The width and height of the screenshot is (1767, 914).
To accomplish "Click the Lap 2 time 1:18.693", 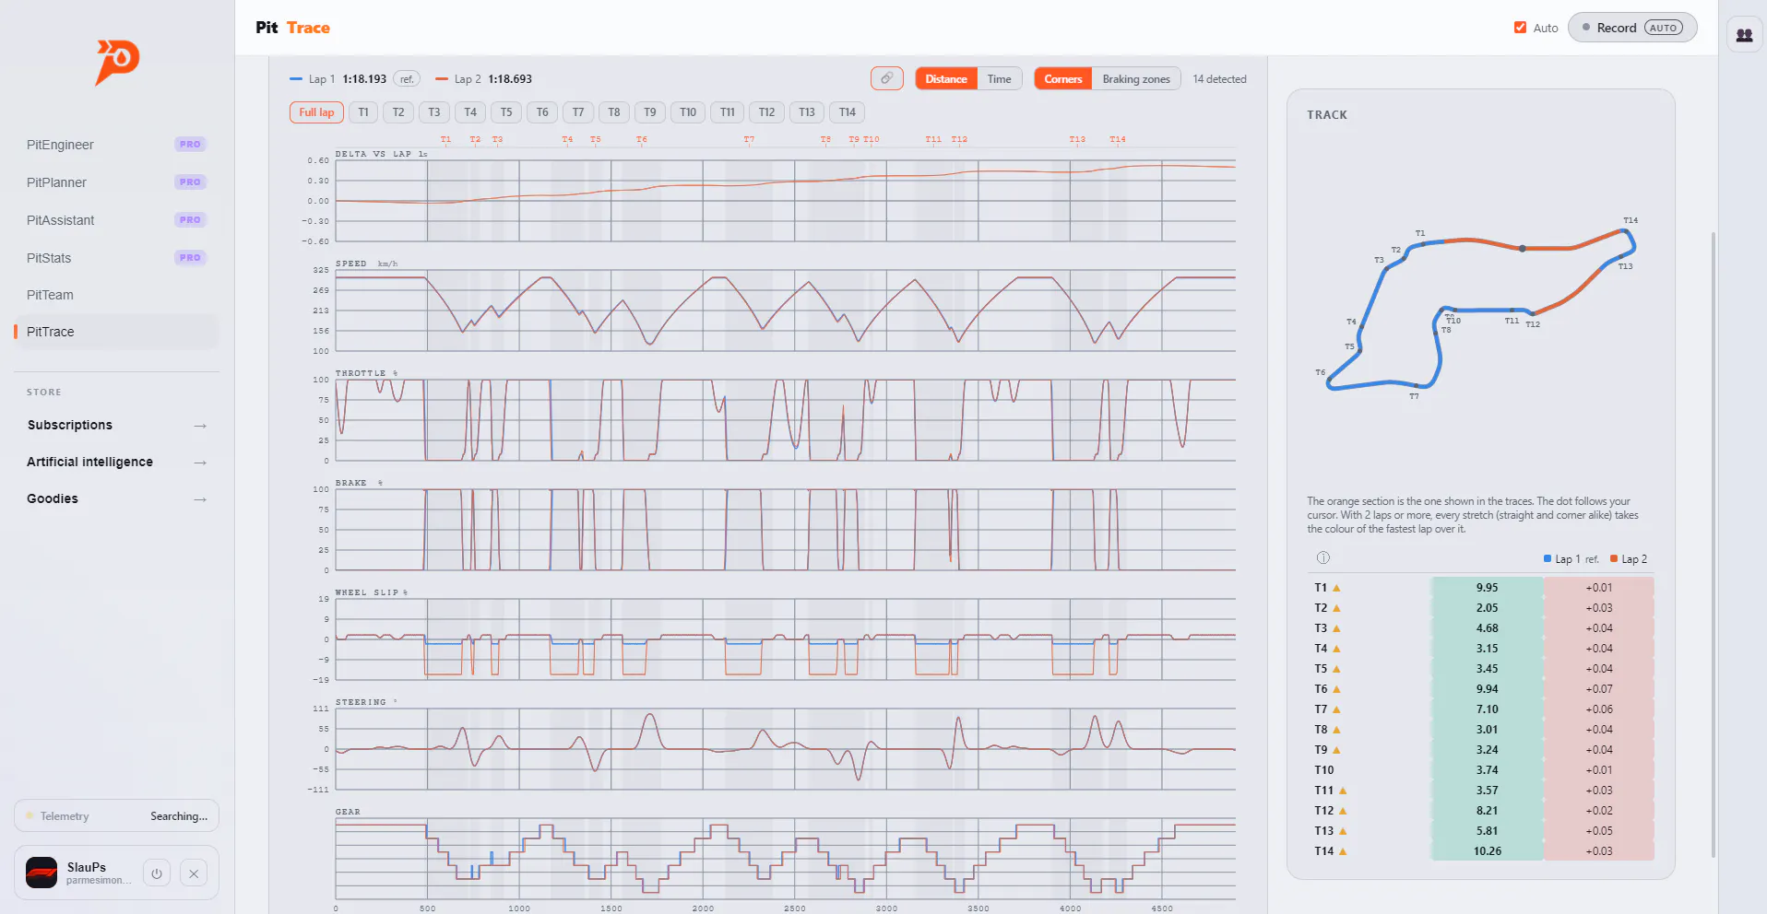I will pos(510,79).
